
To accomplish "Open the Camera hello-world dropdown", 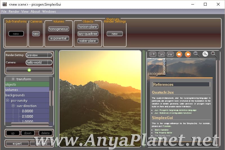I will point(39,62).
